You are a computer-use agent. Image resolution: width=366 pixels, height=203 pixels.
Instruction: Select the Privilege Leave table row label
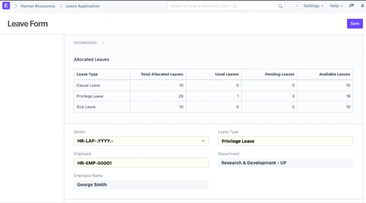tap(90, 96)
